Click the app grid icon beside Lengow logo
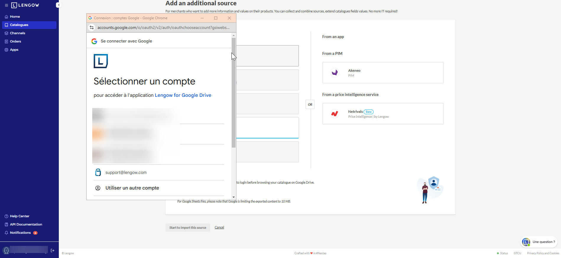The width and height of the screenshot is (561, 258). (x=7, y=5)
